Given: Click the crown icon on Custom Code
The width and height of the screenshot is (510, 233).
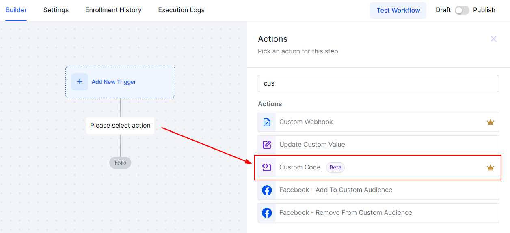Looking at the screenshot, I should click(x=491, y=167).
